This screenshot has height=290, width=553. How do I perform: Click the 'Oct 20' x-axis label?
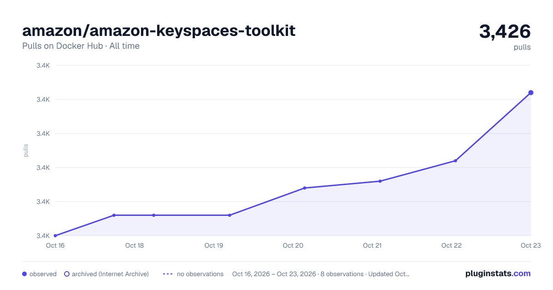click(x=293, y=245)
